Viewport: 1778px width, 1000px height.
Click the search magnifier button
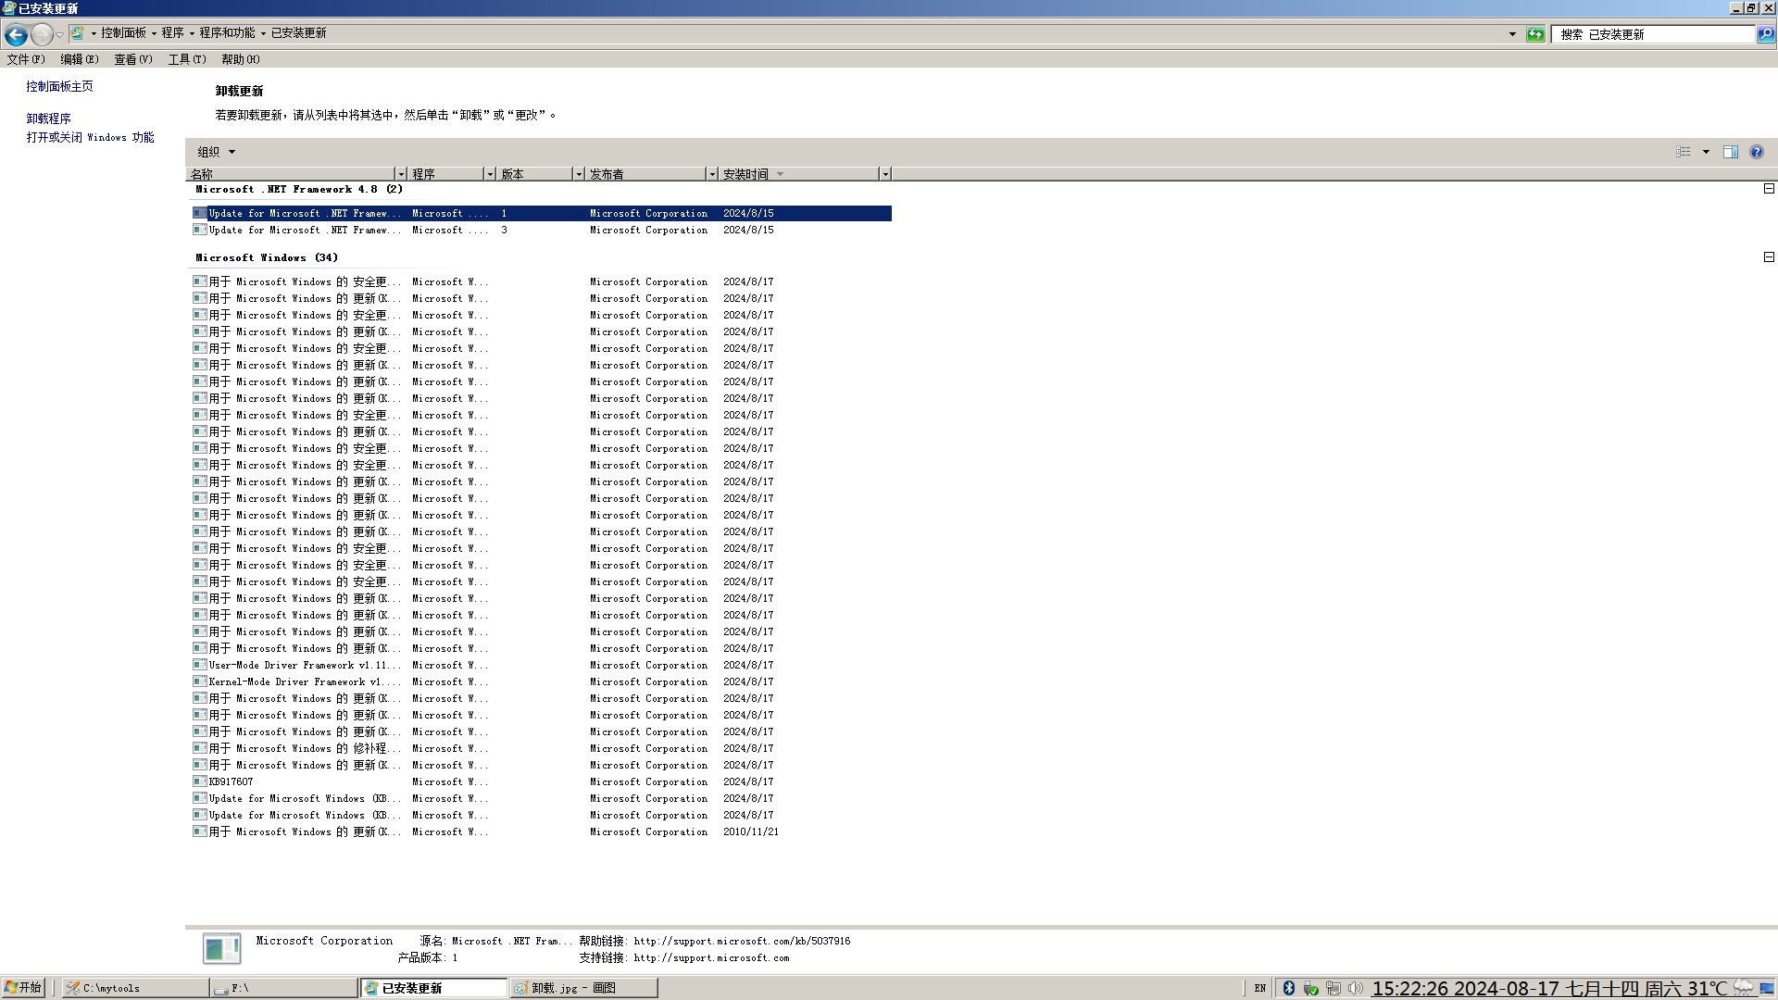point(1766,34)
